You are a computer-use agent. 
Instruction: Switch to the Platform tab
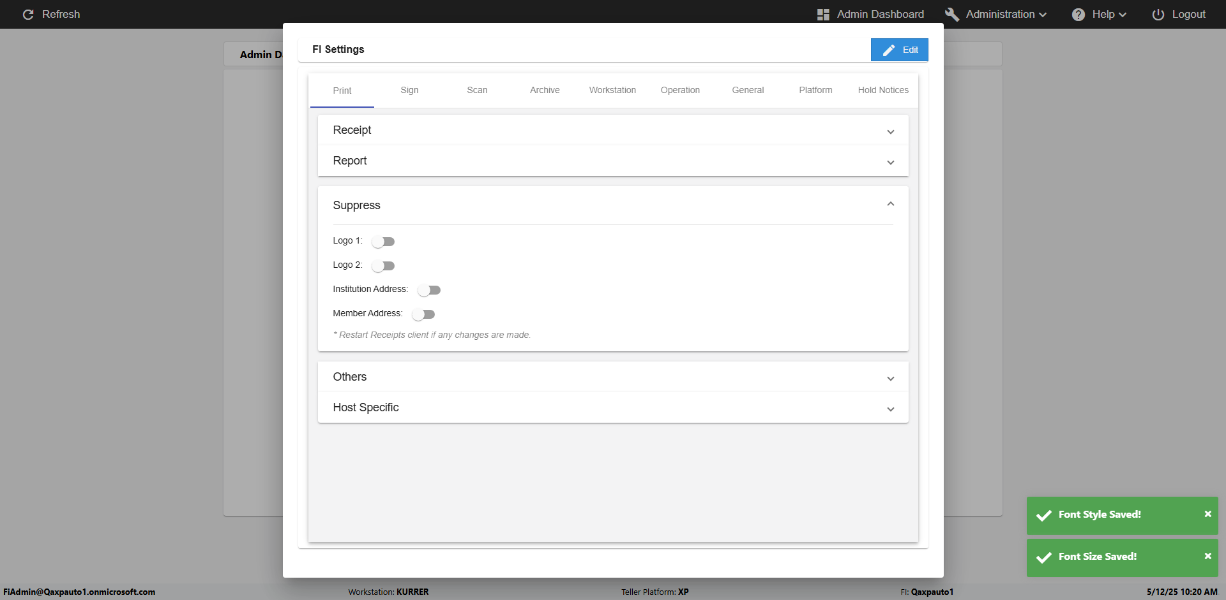click(815, 90)
